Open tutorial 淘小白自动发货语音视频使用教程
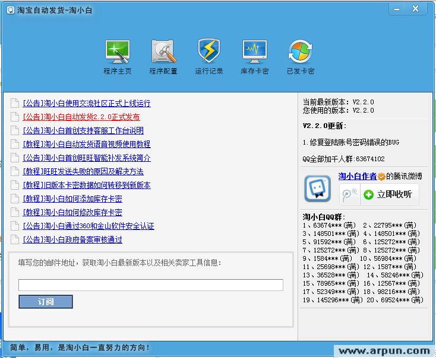 pos(87,144)
